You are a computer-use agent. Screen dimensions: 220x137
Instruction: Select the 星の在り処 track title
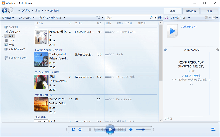[84, 54]
